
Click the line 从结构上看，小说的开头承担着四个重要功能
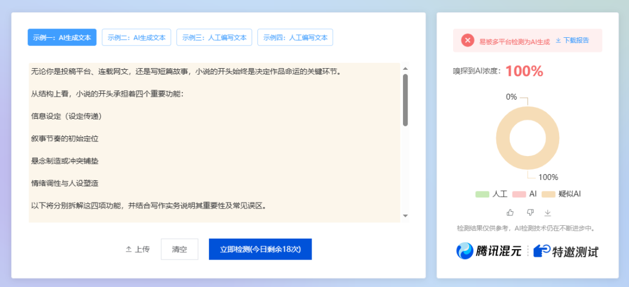(107, 94)
